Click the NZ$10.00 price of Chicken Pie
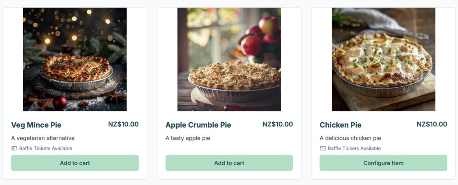Image resolution: width=458 pixels, height=185 pixels. (x=432, y=124)
